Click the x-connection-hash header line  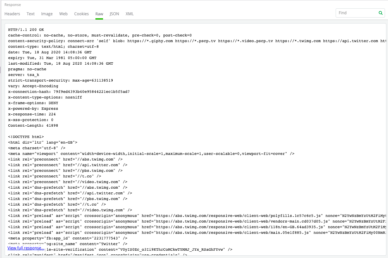pyautogui.click(x=69, y=92)
